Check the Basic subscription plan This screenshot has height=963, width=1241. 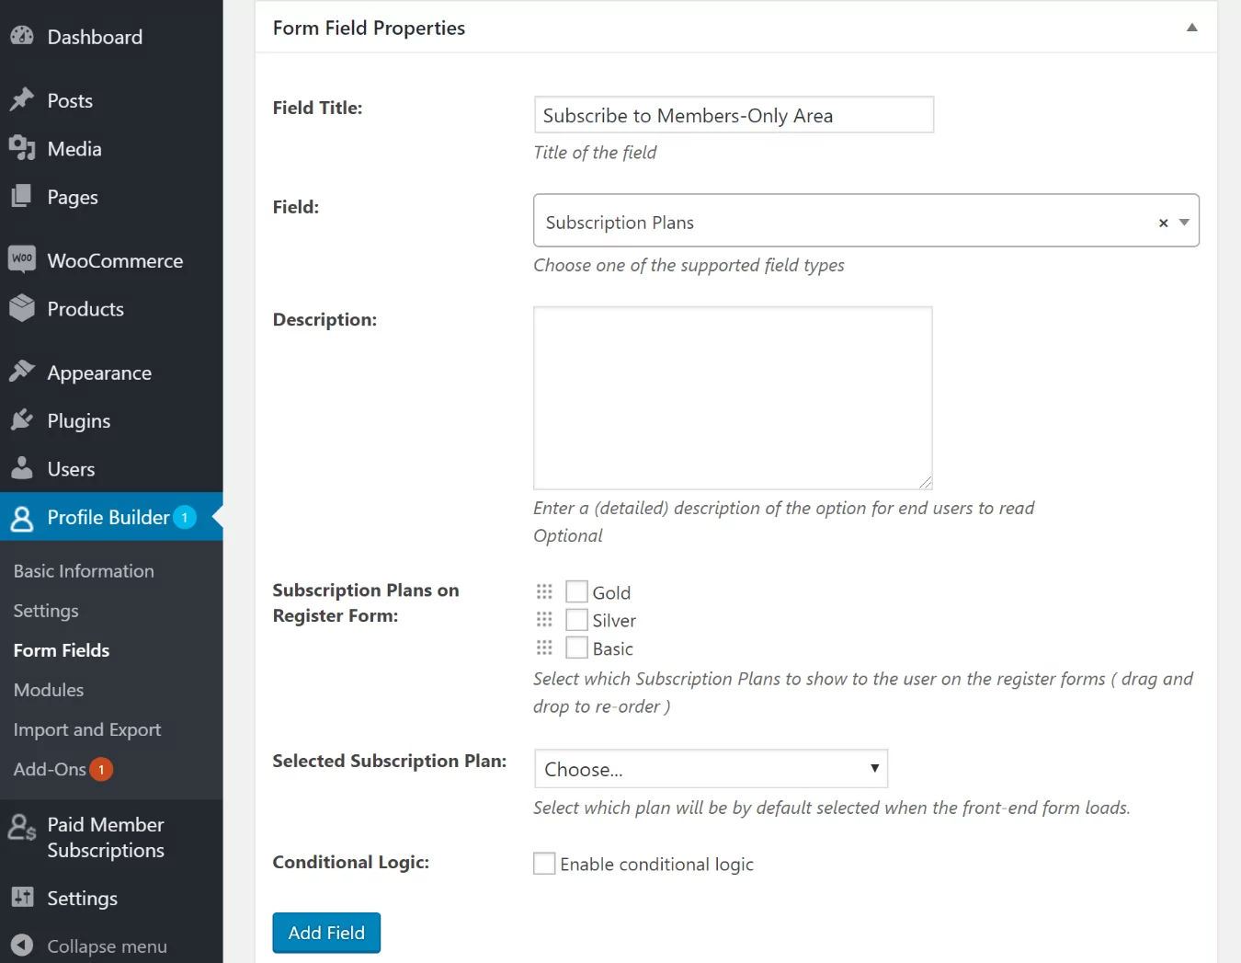576,648
